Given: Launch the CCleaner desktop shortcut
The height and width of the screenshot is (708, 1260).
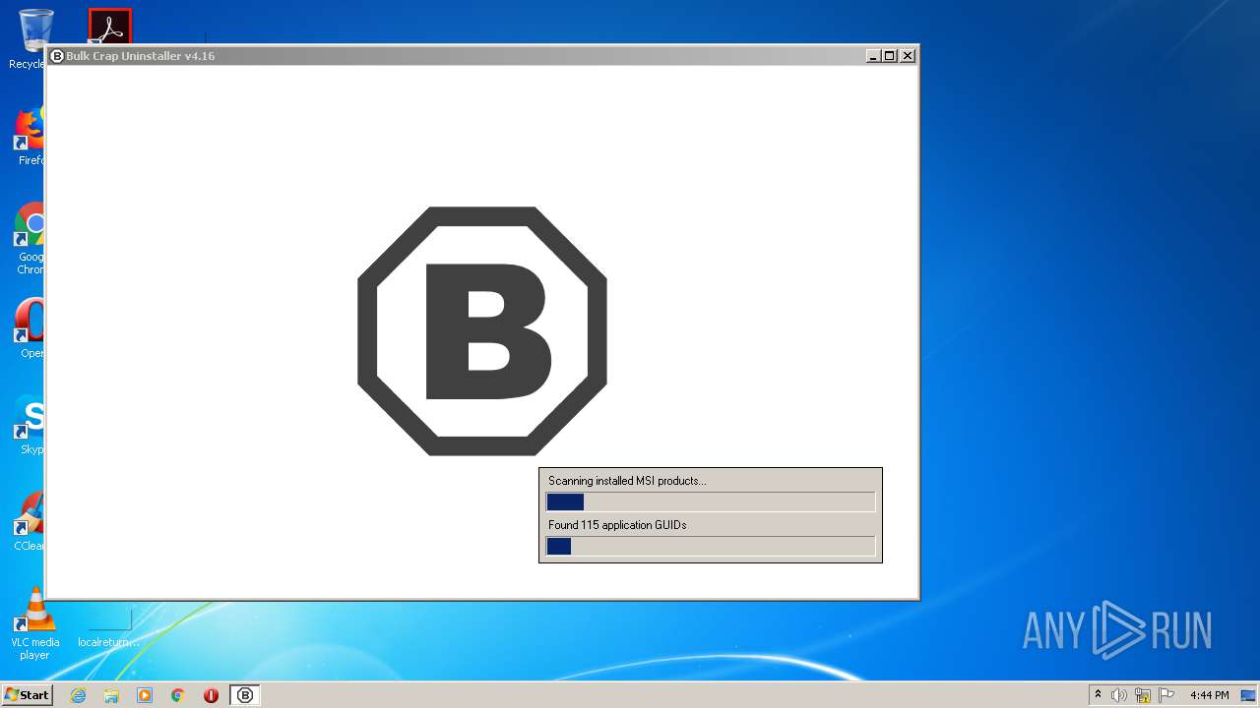Looking at the screenshot, I should [x=30, y=521].
